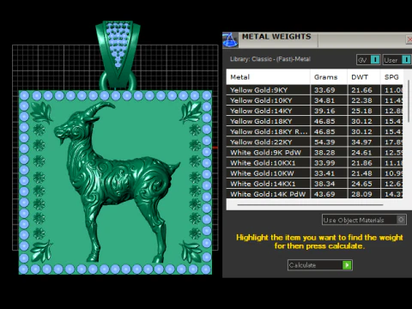The width and height of the screenshot is (412, 309).
Task: Select the Yellow Gold:22KY row
Action: pyautogui.click(x=314, y=142)
